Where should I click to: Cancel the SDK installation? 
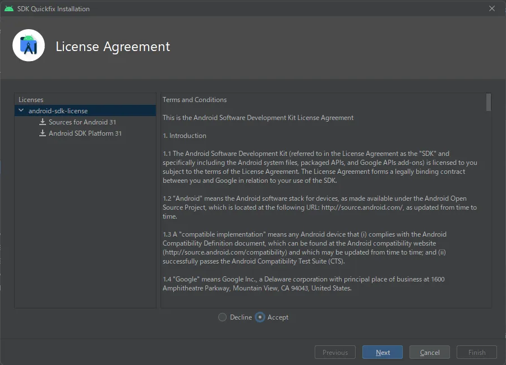430,353
